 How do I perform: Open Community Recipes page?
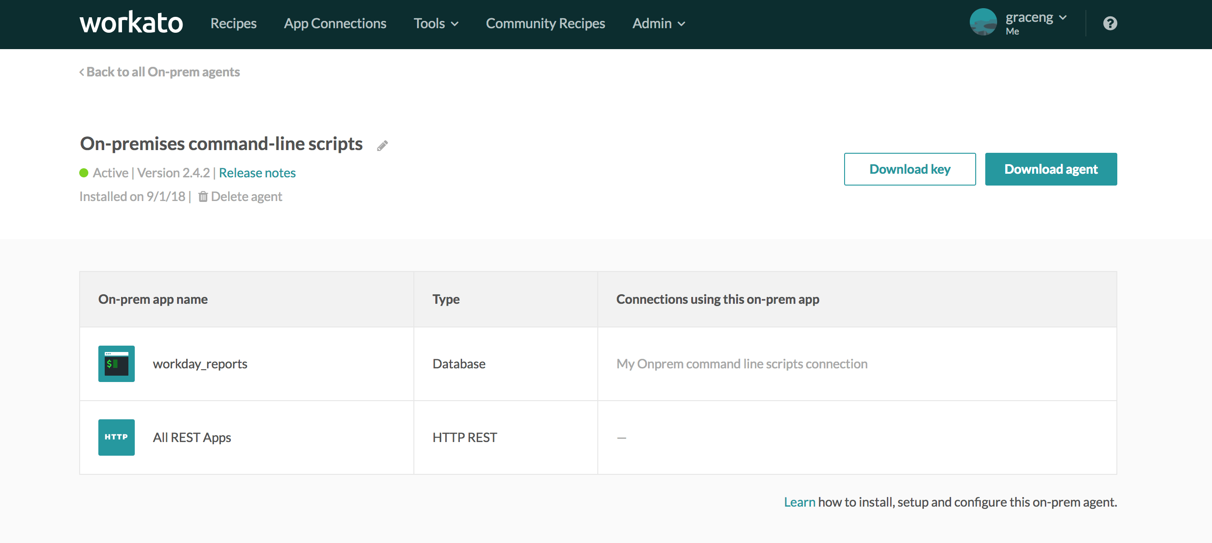pyautogui.click(x=545, y=24)
